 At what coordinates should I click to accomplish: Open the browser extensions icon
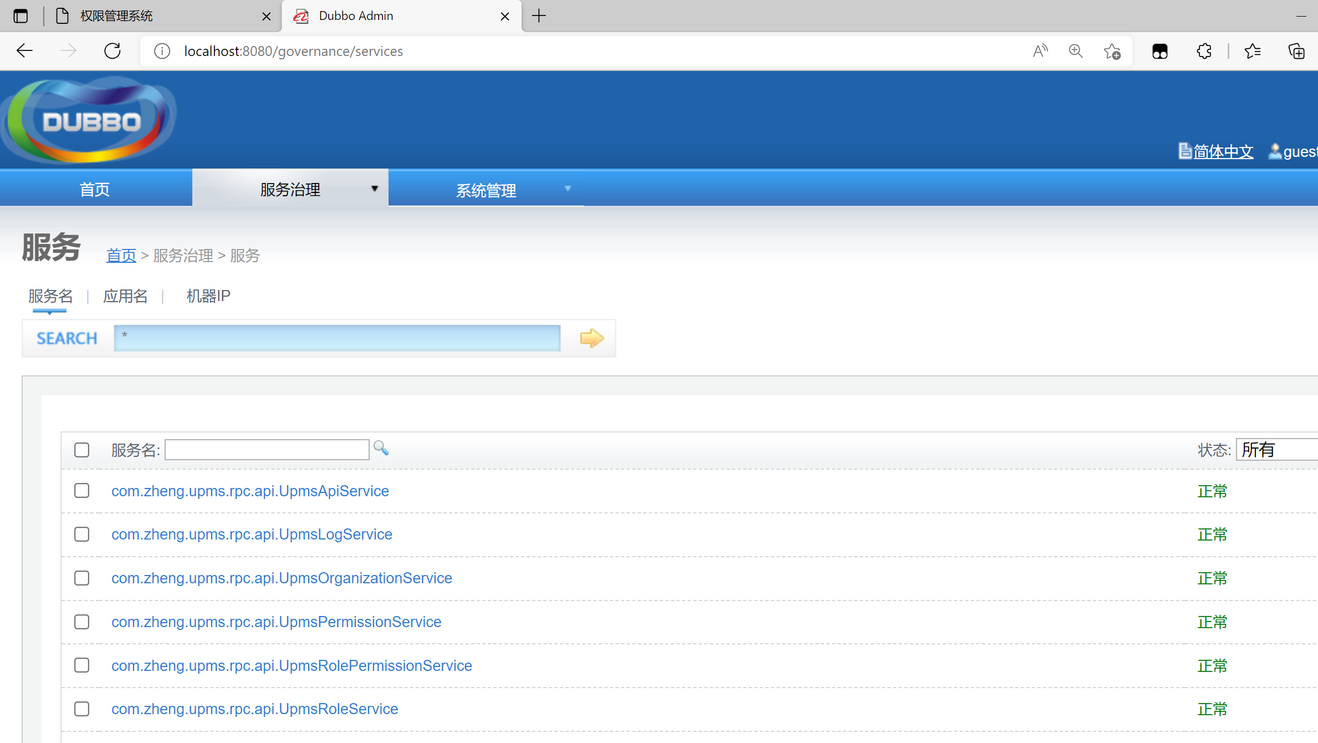coord(1204,51)
